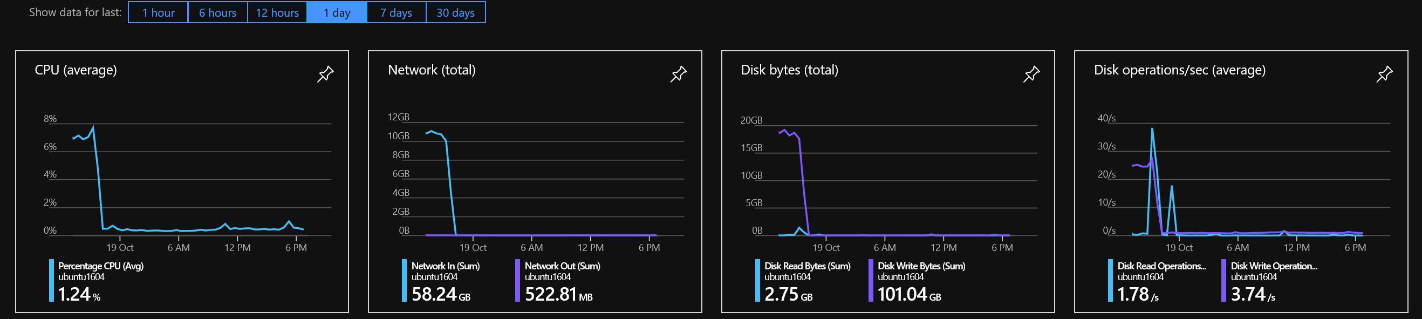Switch to the 7 days view

pos(396,12)
